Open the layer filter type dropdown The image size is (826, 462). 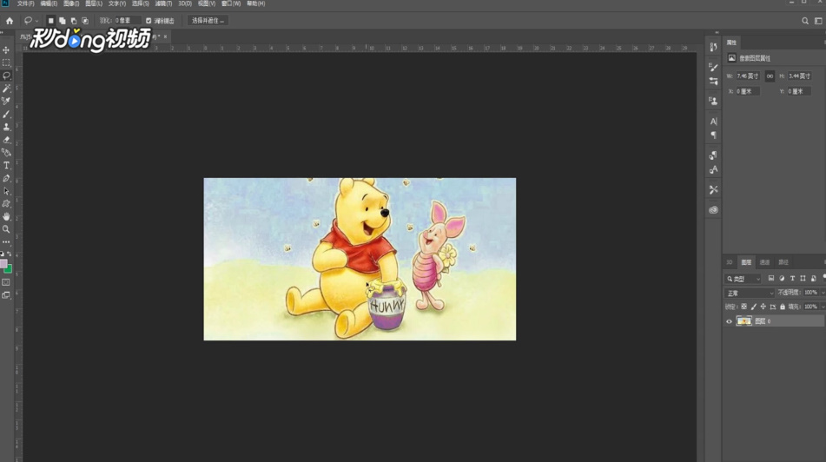[743, 279]
